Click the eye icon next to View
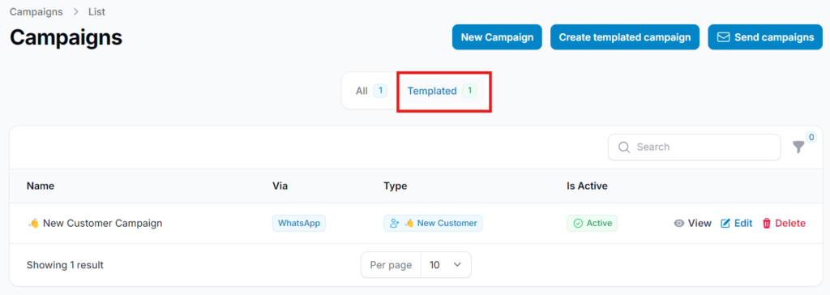The image size is (830, 295). (679, 224)
